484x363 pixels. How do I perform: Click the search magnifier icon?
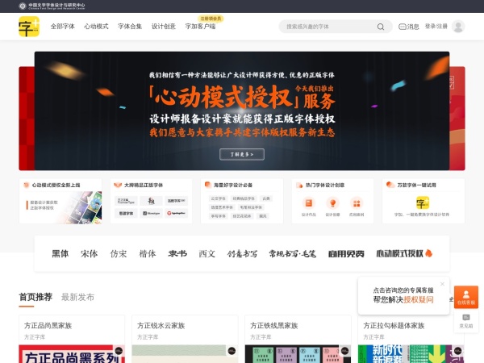pyautogui.click(x=381, y=27)
